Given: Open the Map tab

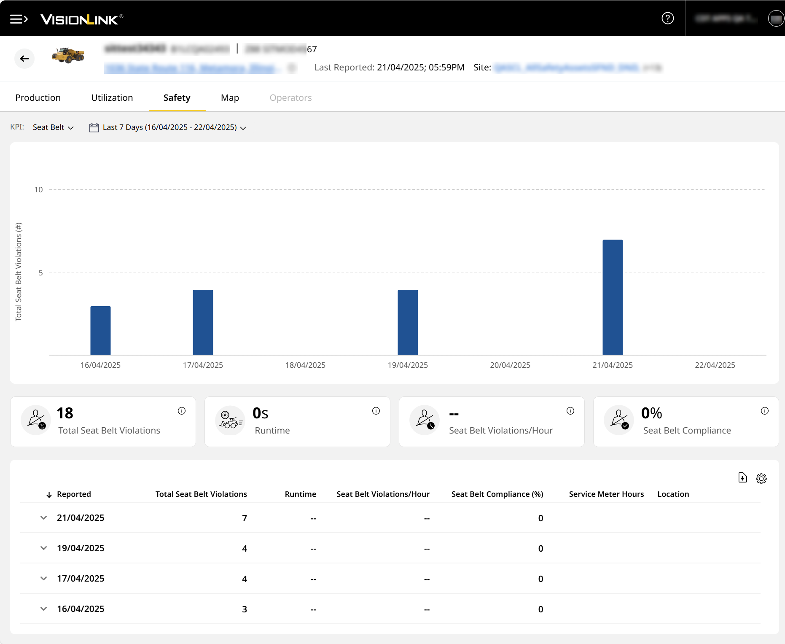Looking at the screenshot, I should (x=230, y=98).
